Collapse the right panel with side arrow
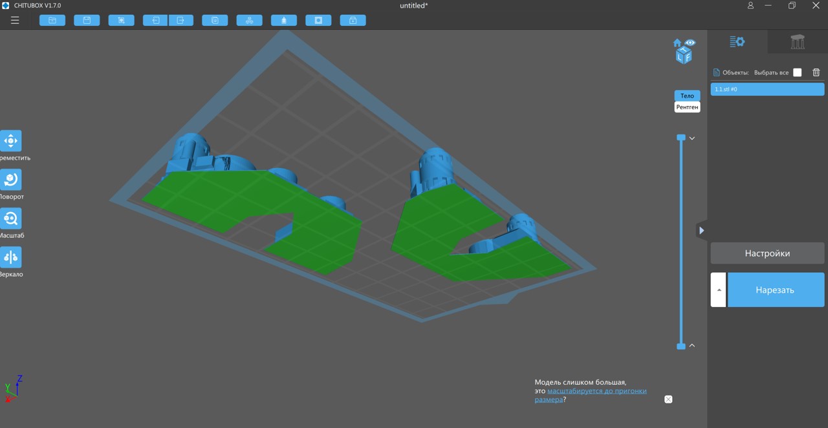The height and width of the screenshot is (428, 828). tap(702, 230)
